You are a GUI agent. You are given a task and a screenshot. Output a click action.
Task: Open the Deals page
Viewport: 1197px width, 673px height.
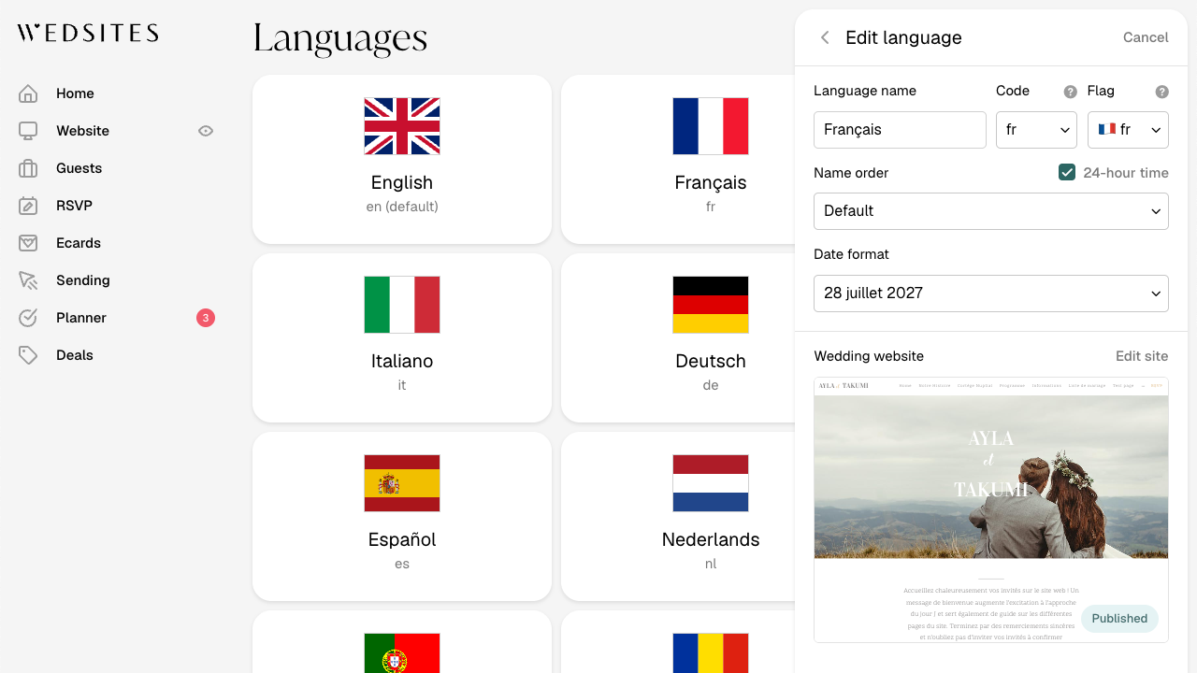pyautogui.click(x=75, y=355)
